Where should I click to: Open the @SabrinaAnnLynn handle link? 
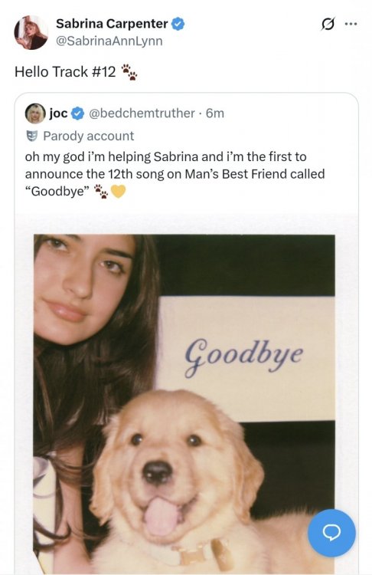point(109,41)
